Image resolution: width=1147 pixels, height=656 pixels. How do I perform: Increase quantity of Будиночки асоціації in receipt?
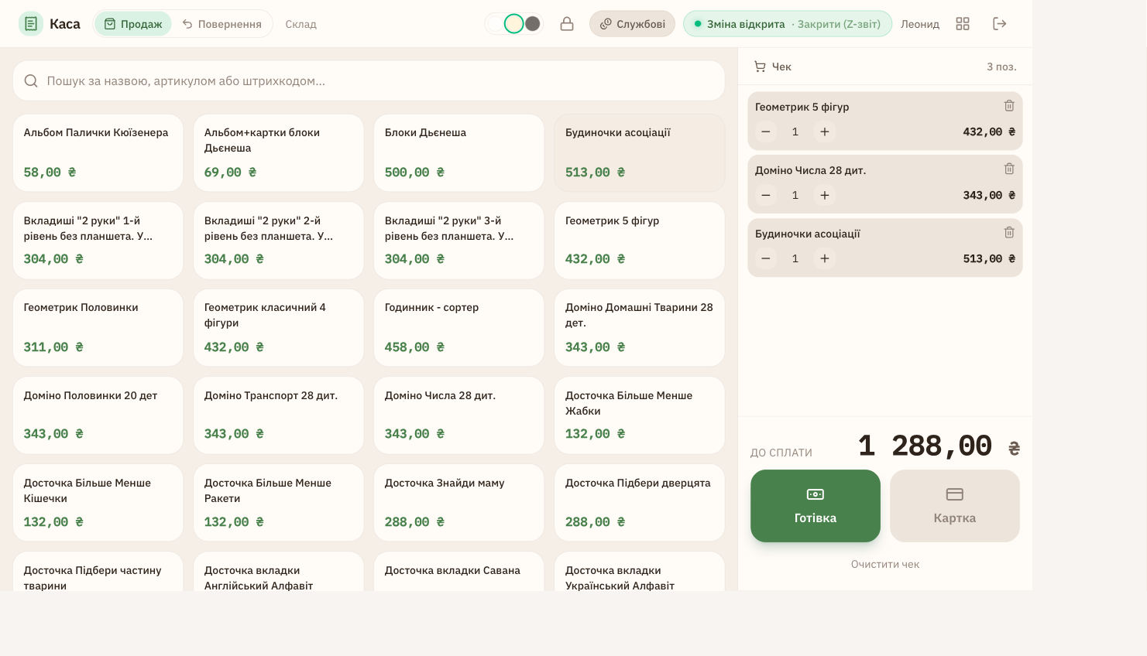point(825,259)
